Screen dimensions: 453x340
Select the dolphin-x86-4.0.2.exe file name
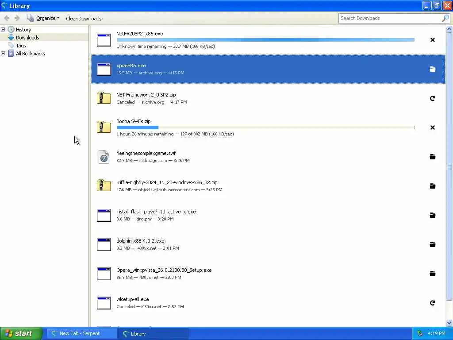pos(140,240)
